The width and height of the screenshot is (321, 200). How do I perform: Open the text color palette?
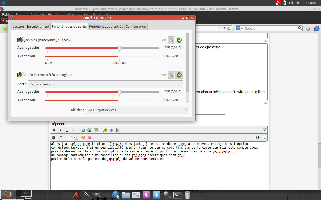coord(83,138)
